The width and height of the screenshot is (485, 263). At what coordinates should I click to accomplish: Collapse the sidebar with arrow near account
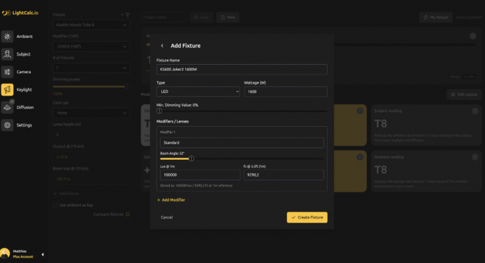point(42,254)
